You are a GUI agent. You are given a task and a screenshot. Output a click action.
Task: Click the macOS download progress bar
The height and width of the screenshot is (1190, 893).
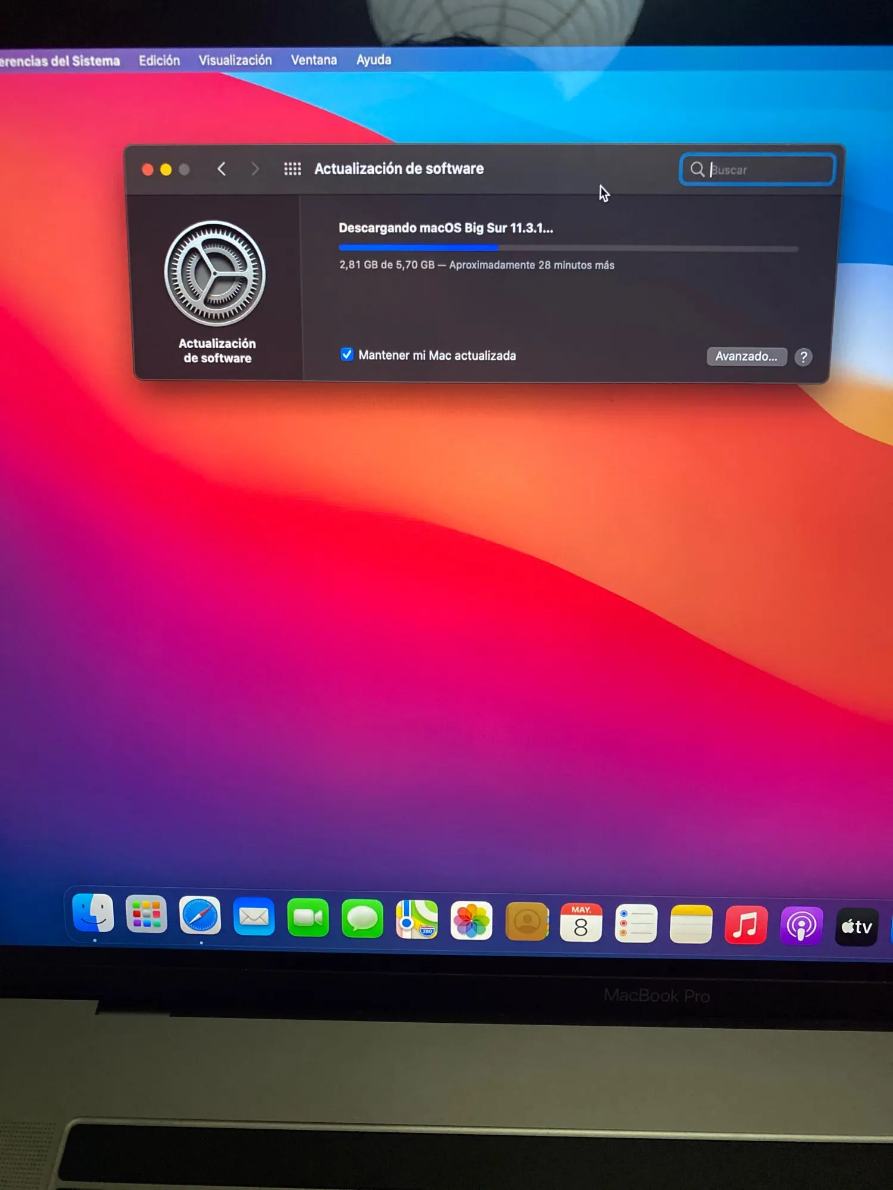(569, 248)
